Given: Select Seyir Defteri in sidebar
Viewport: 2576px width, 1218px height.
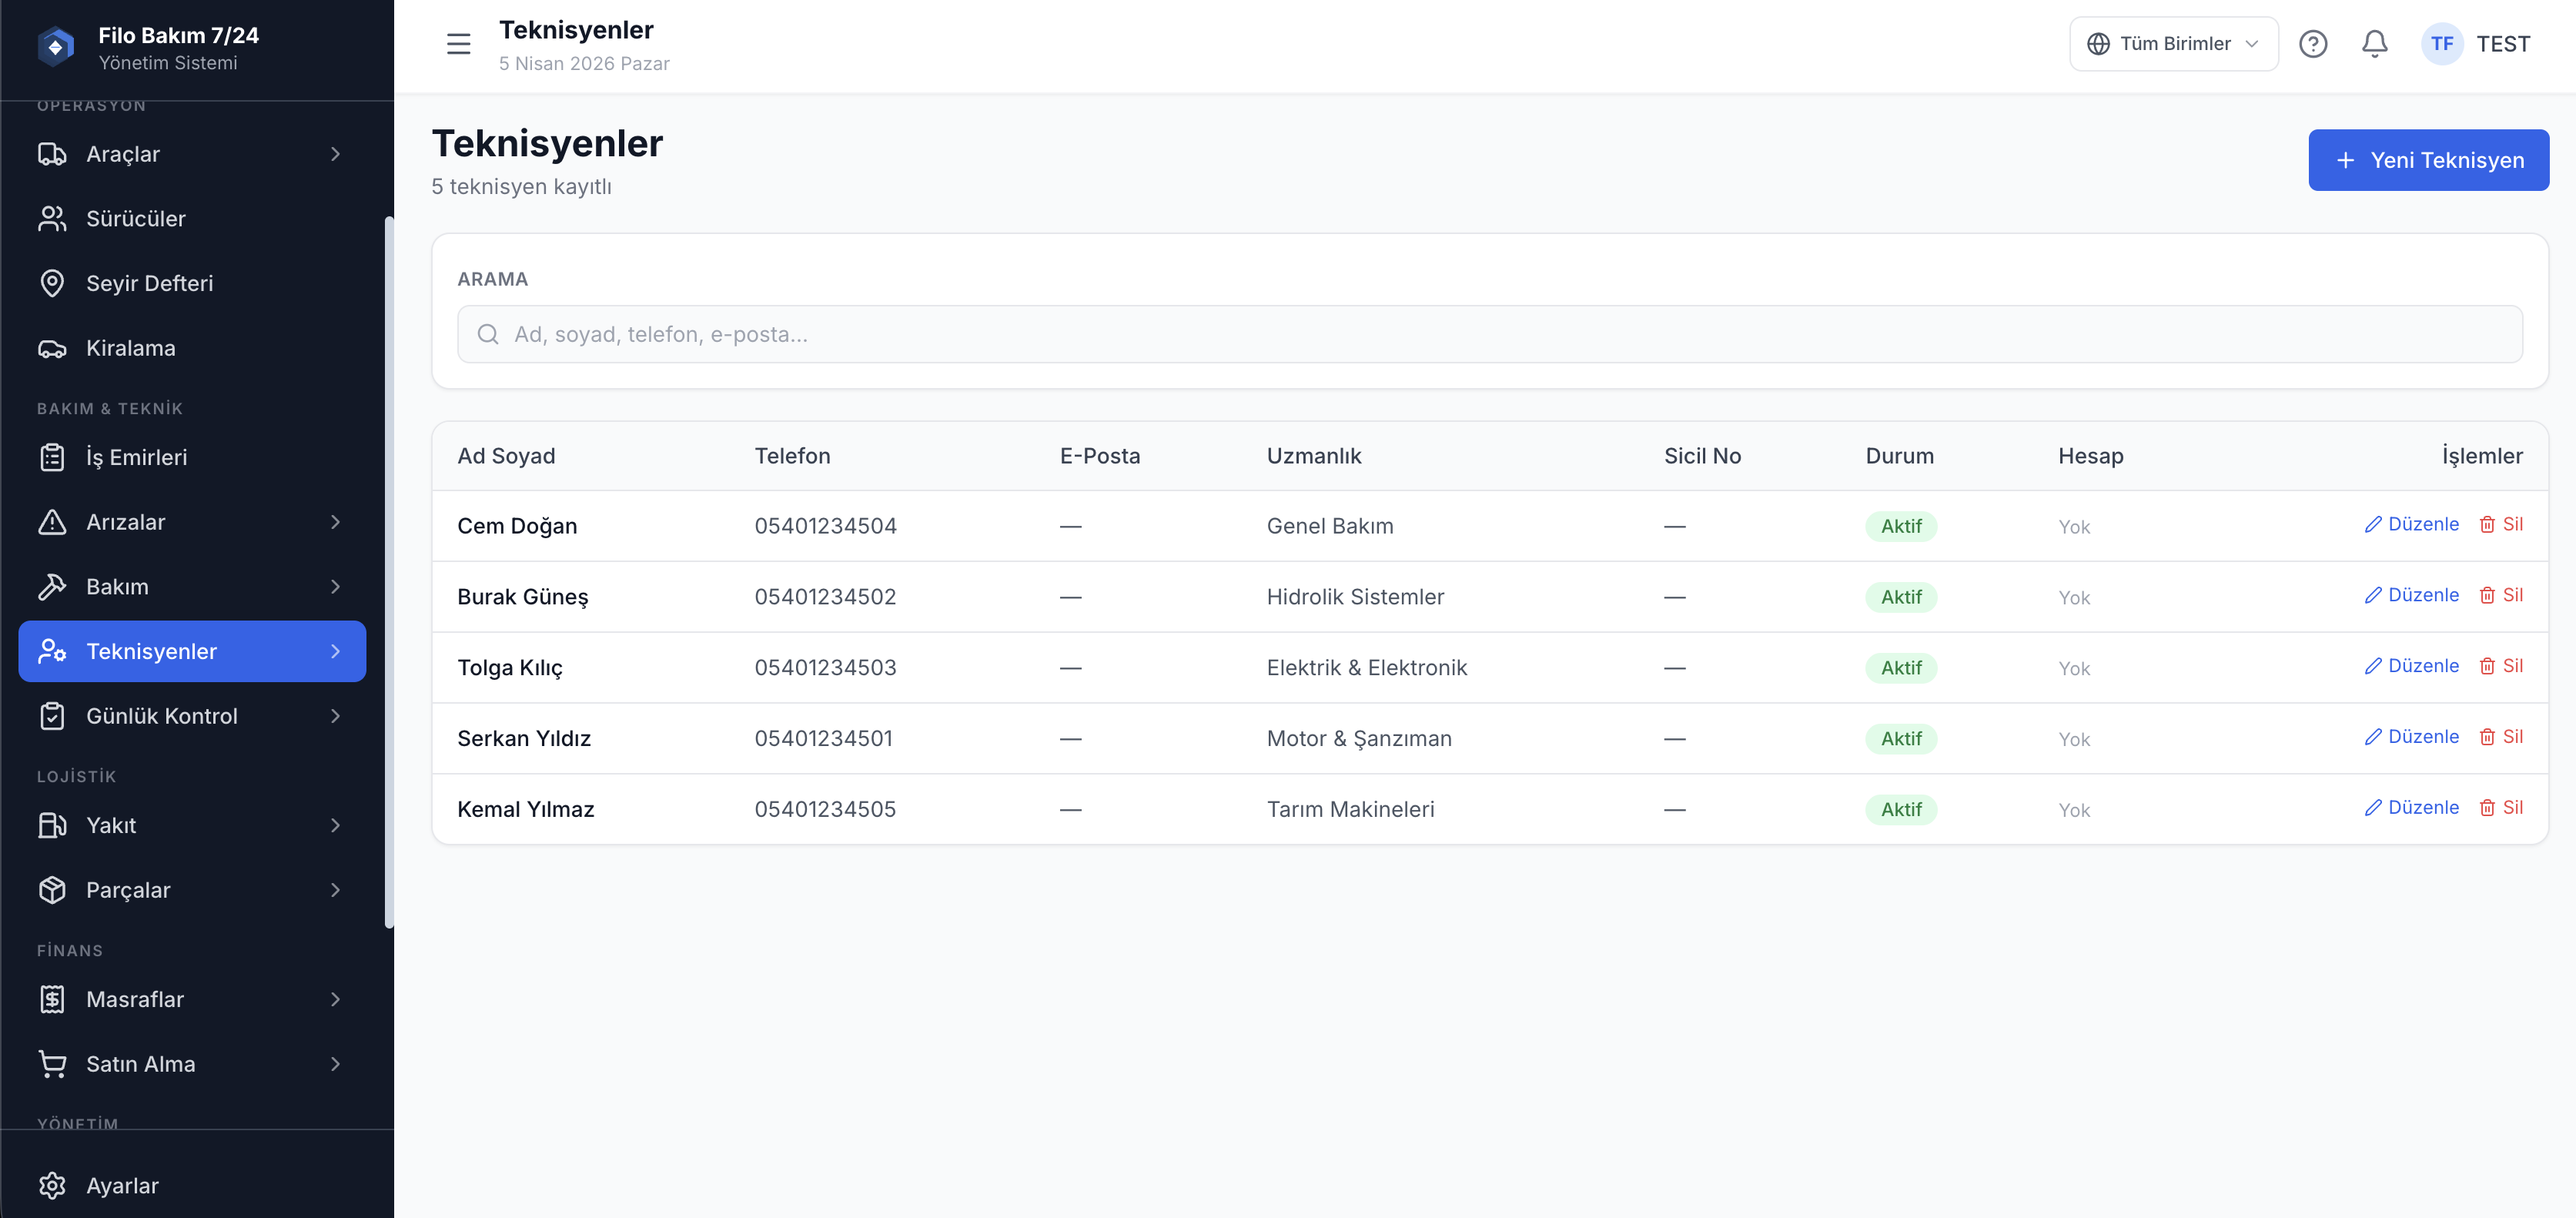Looking at the screenshot, I should [x=149, y=283].
